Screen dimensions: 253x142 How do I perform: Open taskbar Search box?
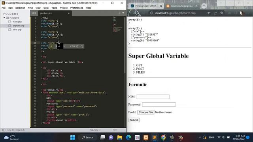click(x=87, y=137)
